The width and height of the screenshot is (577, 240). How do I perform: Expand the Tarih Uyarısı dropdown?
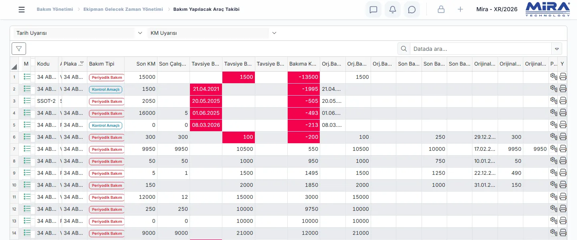140,33
